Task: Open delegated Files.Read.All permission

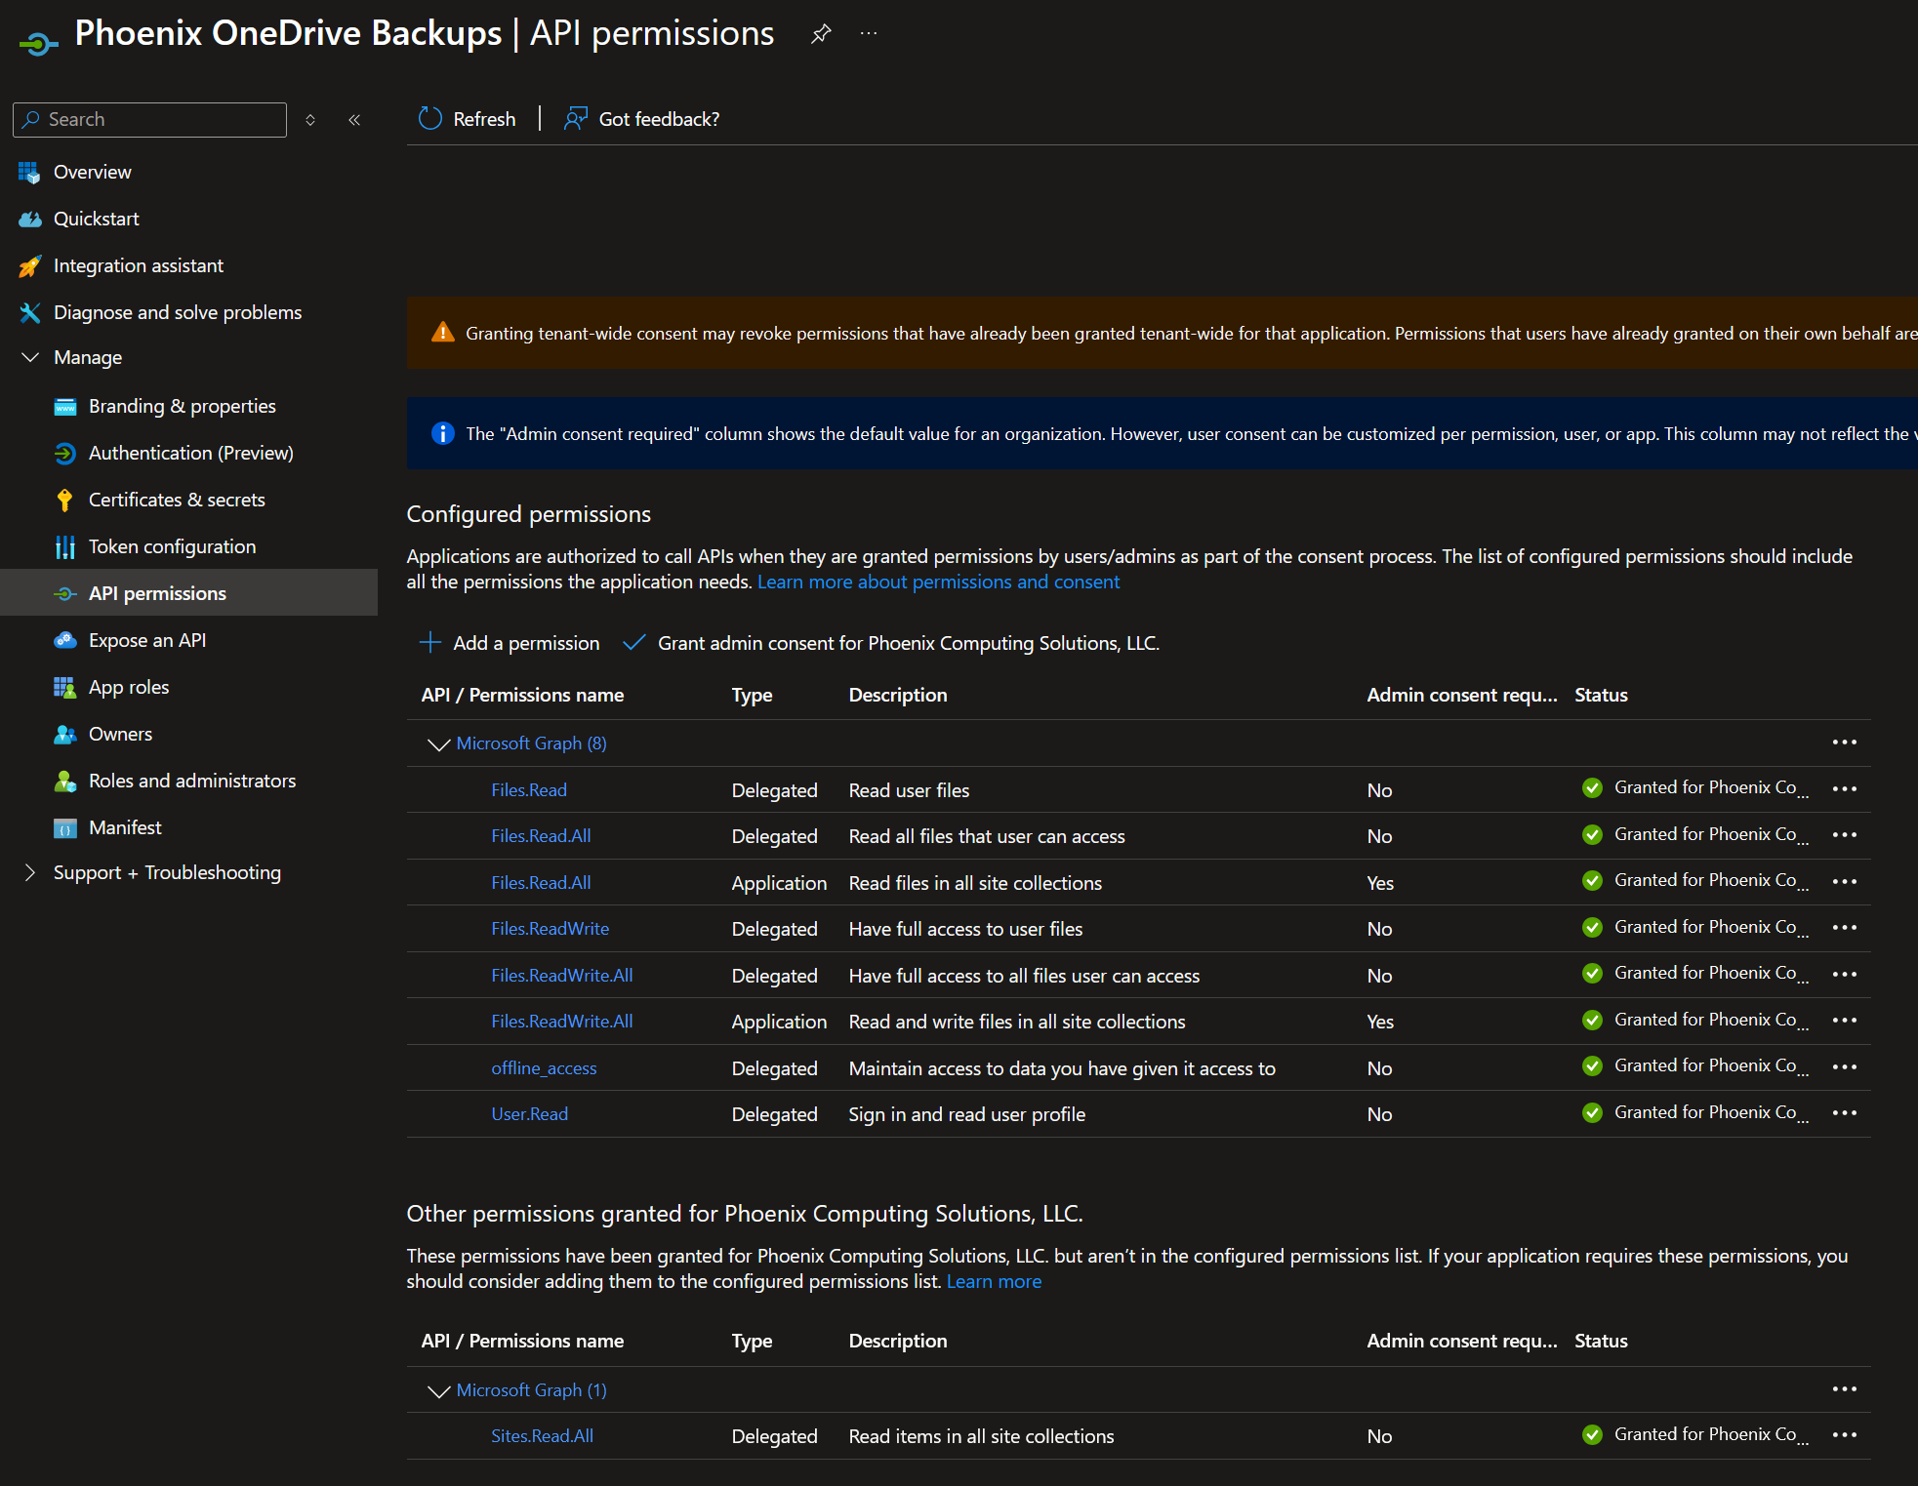Action: (541, 836)
